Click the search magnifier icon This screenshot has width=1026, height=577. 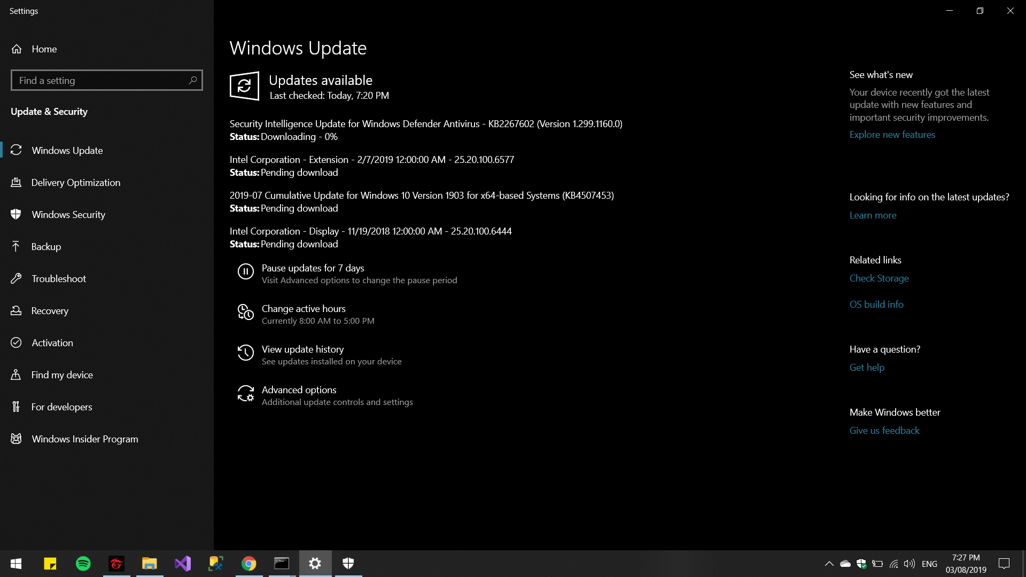point(193,80)
